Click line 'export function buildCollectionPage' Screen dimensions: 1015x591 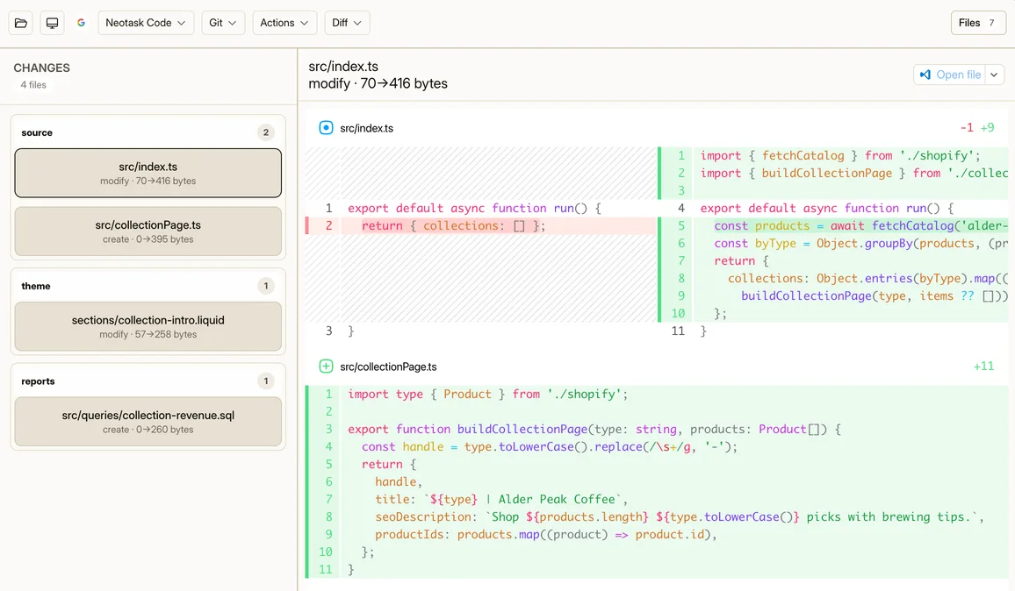657,429
